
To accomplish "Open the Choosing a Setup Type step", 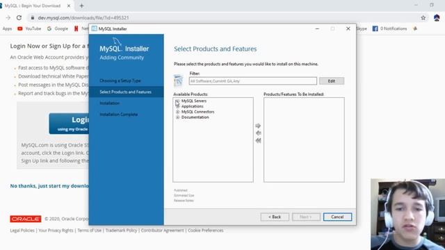I will pos(120,81).
